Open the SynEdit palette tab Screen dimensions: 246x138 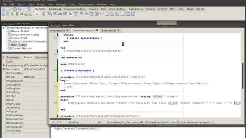(162, 9)
